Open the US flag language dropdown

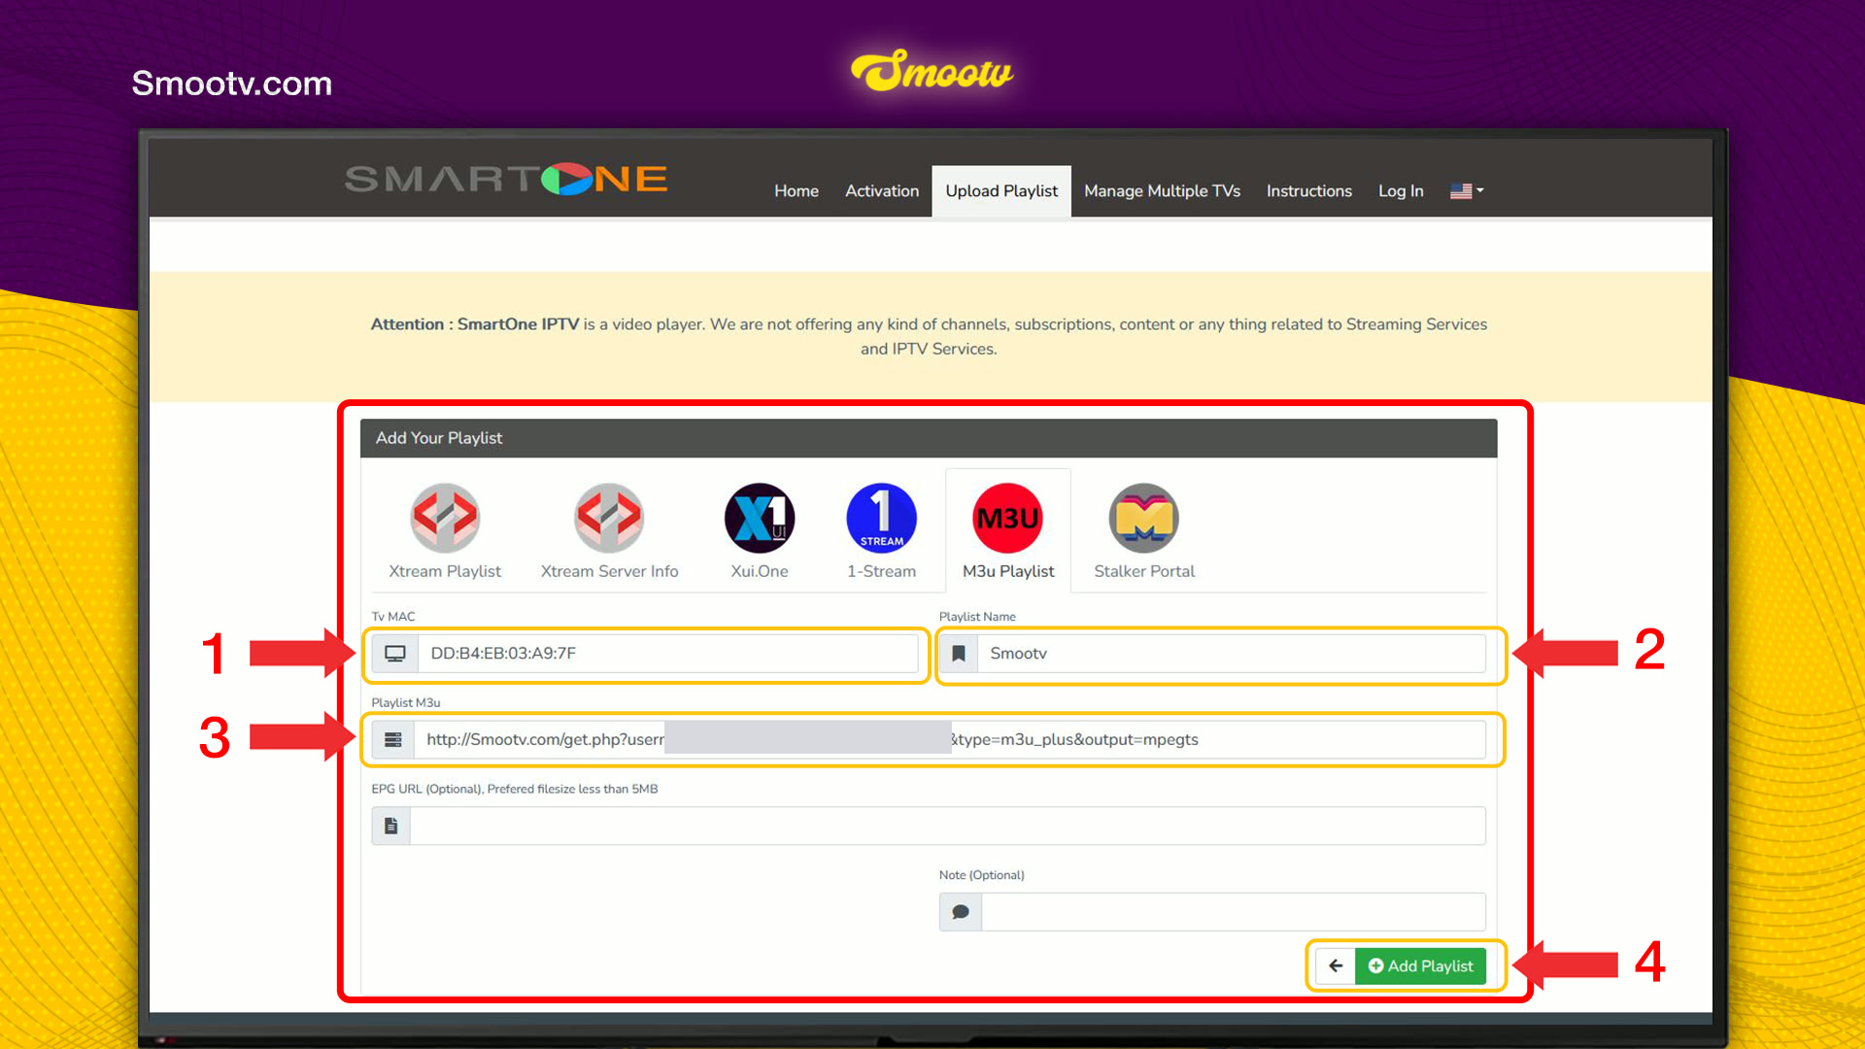click(x=1467, y=191)
